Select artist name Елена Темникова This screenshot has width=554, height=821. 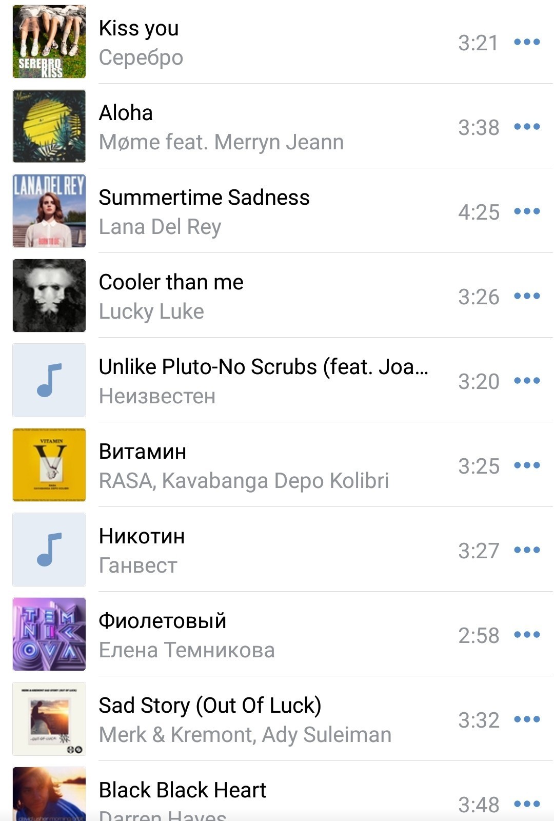tap(187, 650)
